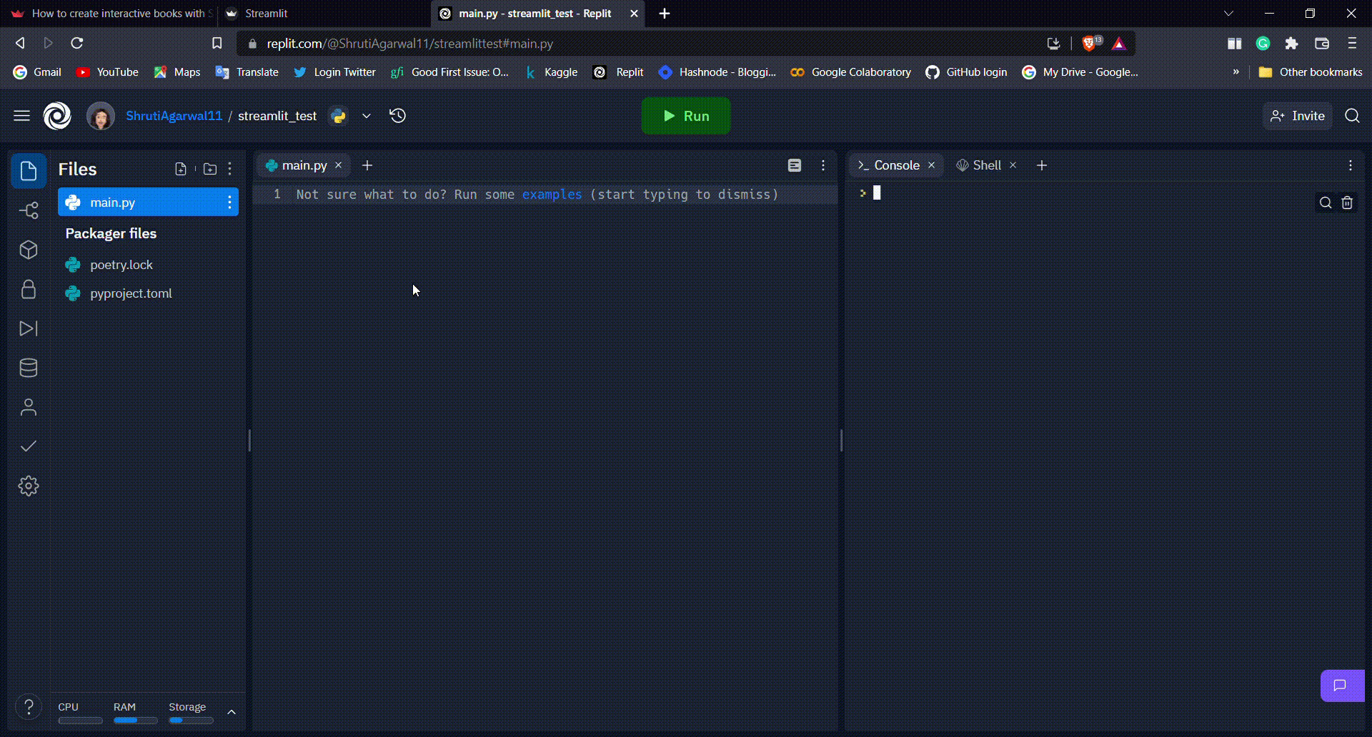Viewport: 1372px width, 737px height.
Task: Open the three-dot menu for main.py
Action: [229, 202]
